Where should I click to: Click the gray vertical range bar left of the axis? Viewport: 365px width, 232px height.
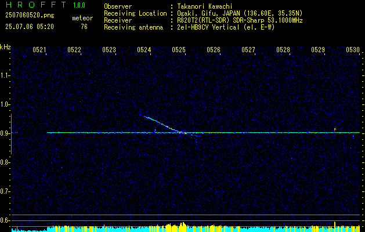point(11,134)
